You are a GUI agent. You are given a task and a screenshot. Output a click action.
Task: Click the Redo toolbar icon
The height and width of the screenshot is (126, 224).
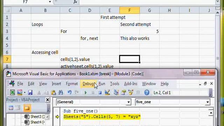tap(77, 92)
